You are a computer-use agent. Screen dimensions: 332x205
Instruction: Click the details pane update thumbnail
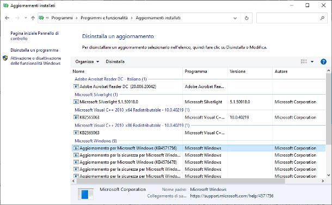85,194
